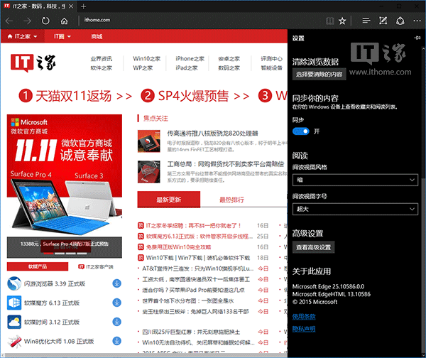The image size is (426, 358).
Task: Click the 选择要清除的内容 button
Action: click(319, 74)
